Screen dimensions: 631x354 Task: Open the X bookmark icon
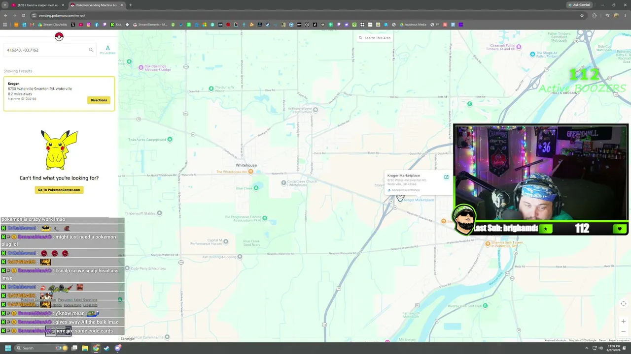[x=73, y=25]
